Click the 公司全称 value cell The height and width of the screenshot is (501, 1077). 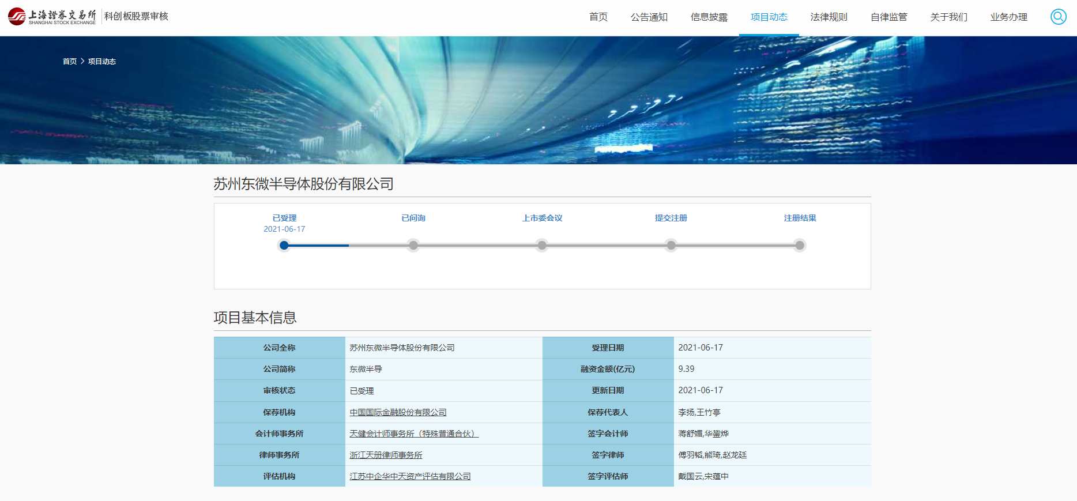coord(443,348)
